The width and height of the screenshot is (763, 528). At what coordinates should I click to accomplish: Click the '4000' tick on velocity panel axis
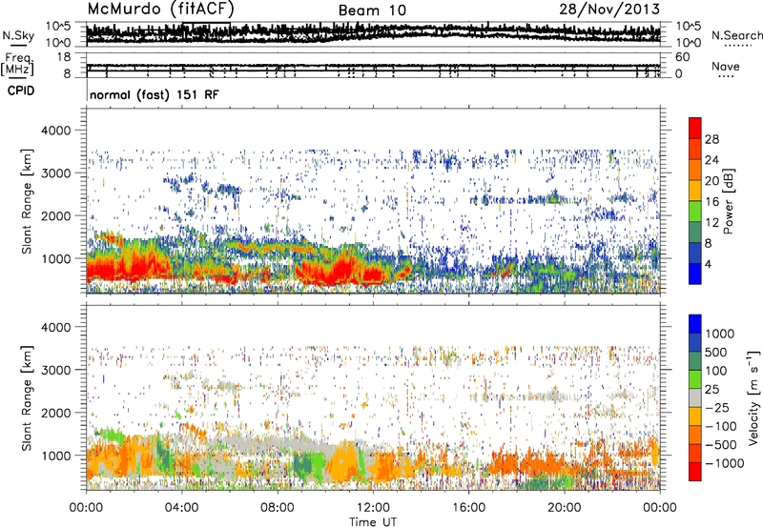[56, 327]
